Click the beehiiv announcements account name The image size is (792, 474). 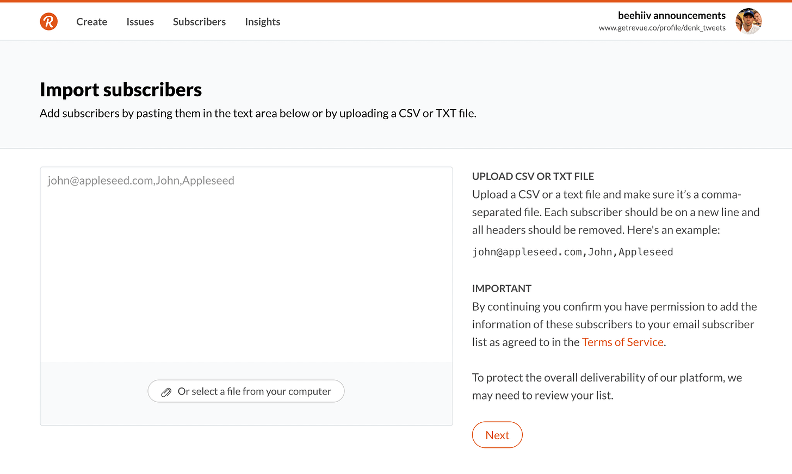pos(672,15)
